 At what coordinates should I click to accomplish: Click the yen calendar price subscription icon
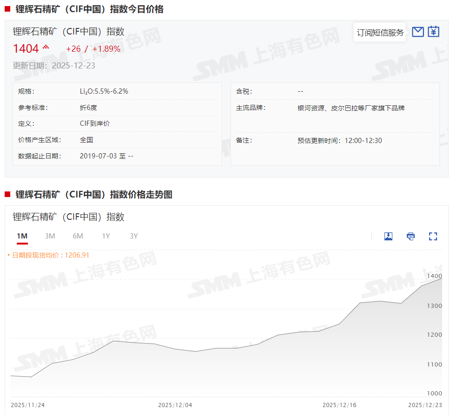coord(433,32)
